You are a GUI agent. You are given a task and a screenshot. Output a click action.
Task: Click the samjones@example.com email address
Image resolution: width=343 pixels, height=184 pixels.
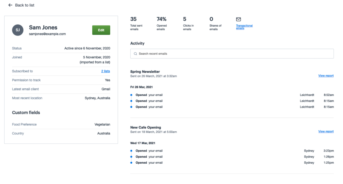[47, 34]
